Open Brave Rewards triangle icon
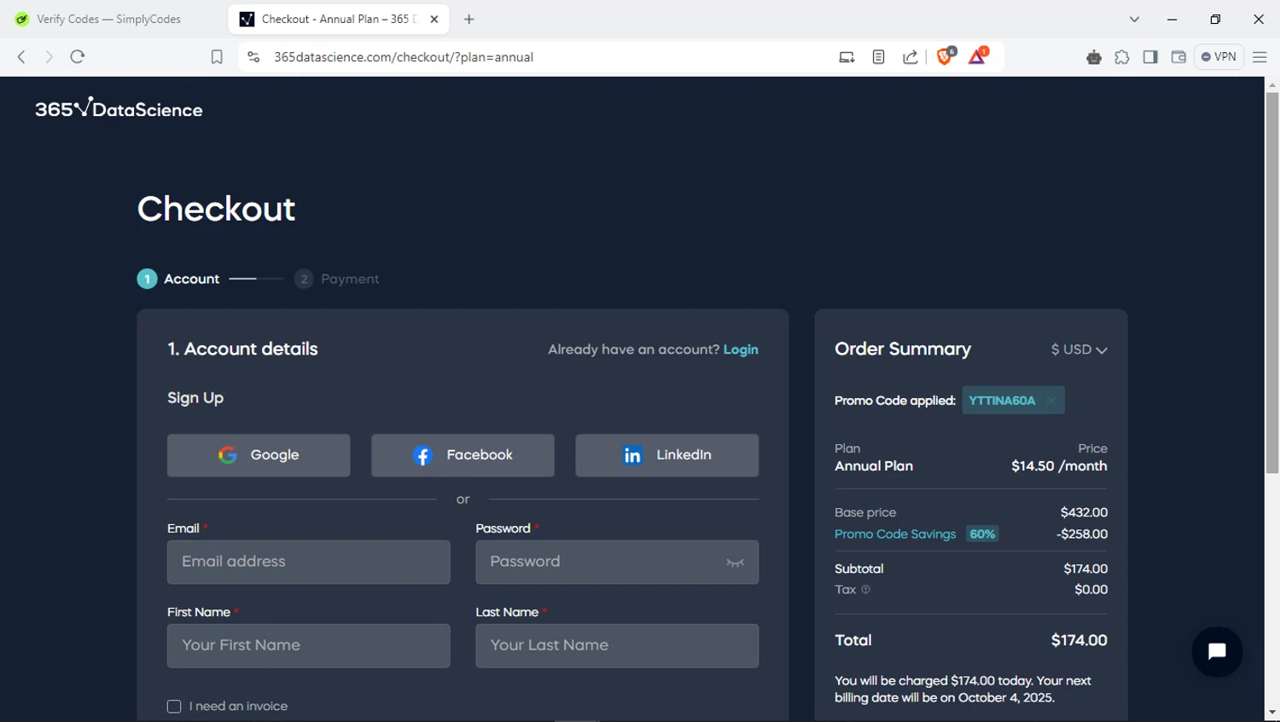 [978, 56]
